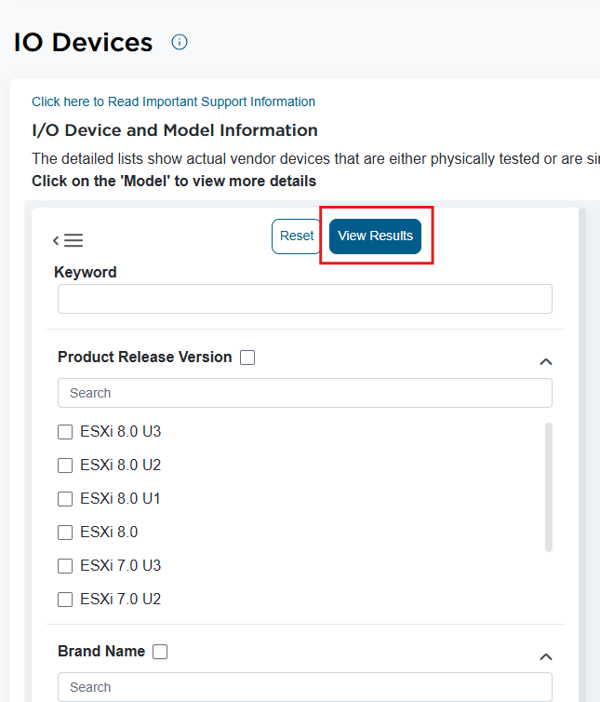This screenshot has height=702, width=600.
Task: Toggle the Brand Name select-all checkbox
Action: (160, 652)
